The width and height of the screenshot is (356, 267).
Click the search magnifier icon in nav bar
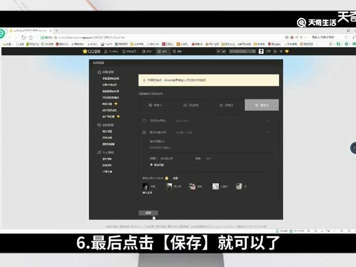[254, 51]
